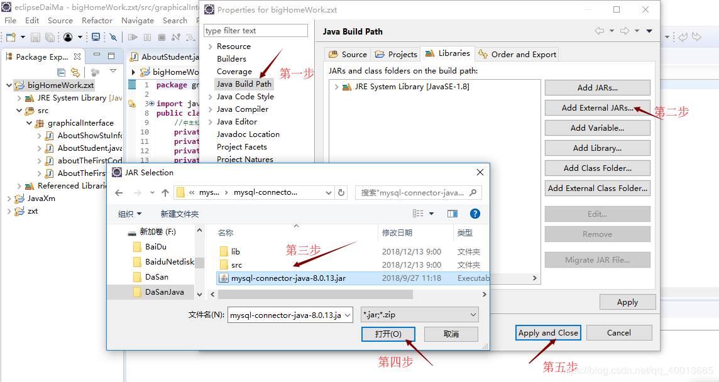Click the Add External JARs button
This screenshot has width=719, height=382.
596,107
